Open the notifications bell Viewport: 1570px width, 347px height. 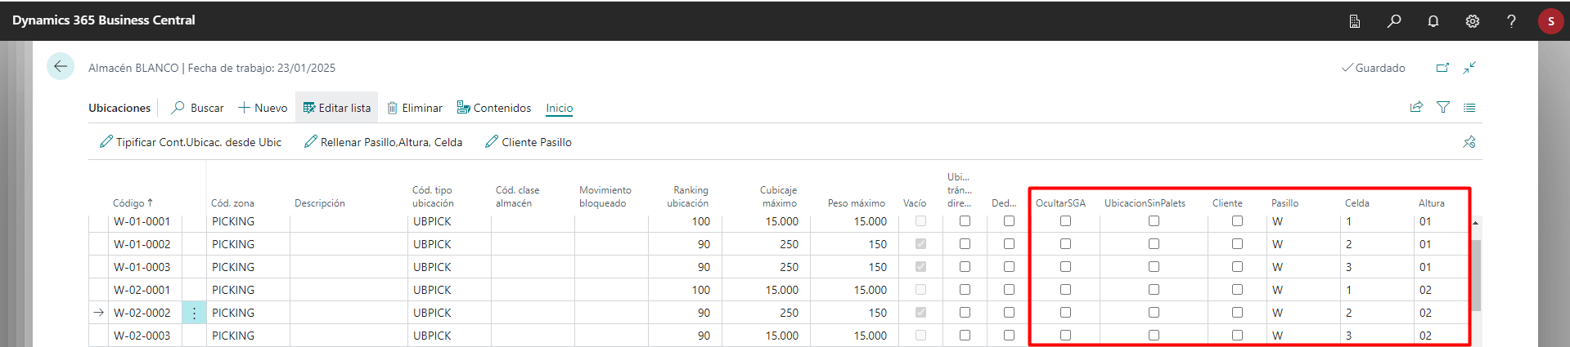coord(1433,21)
